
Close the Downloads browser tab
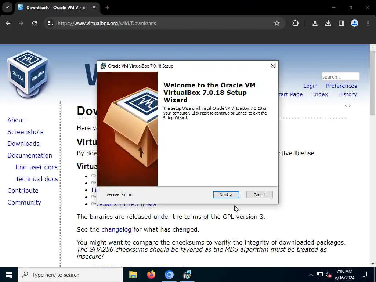[94, 7]
